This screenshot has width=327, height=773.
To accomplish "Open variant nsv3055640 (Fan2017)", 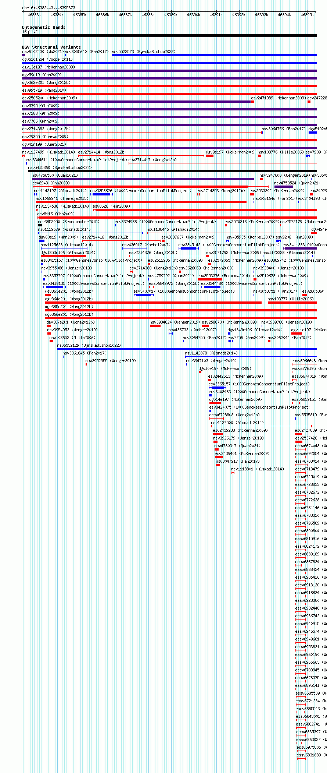I will pyautogui.click(x=87, y=52).
